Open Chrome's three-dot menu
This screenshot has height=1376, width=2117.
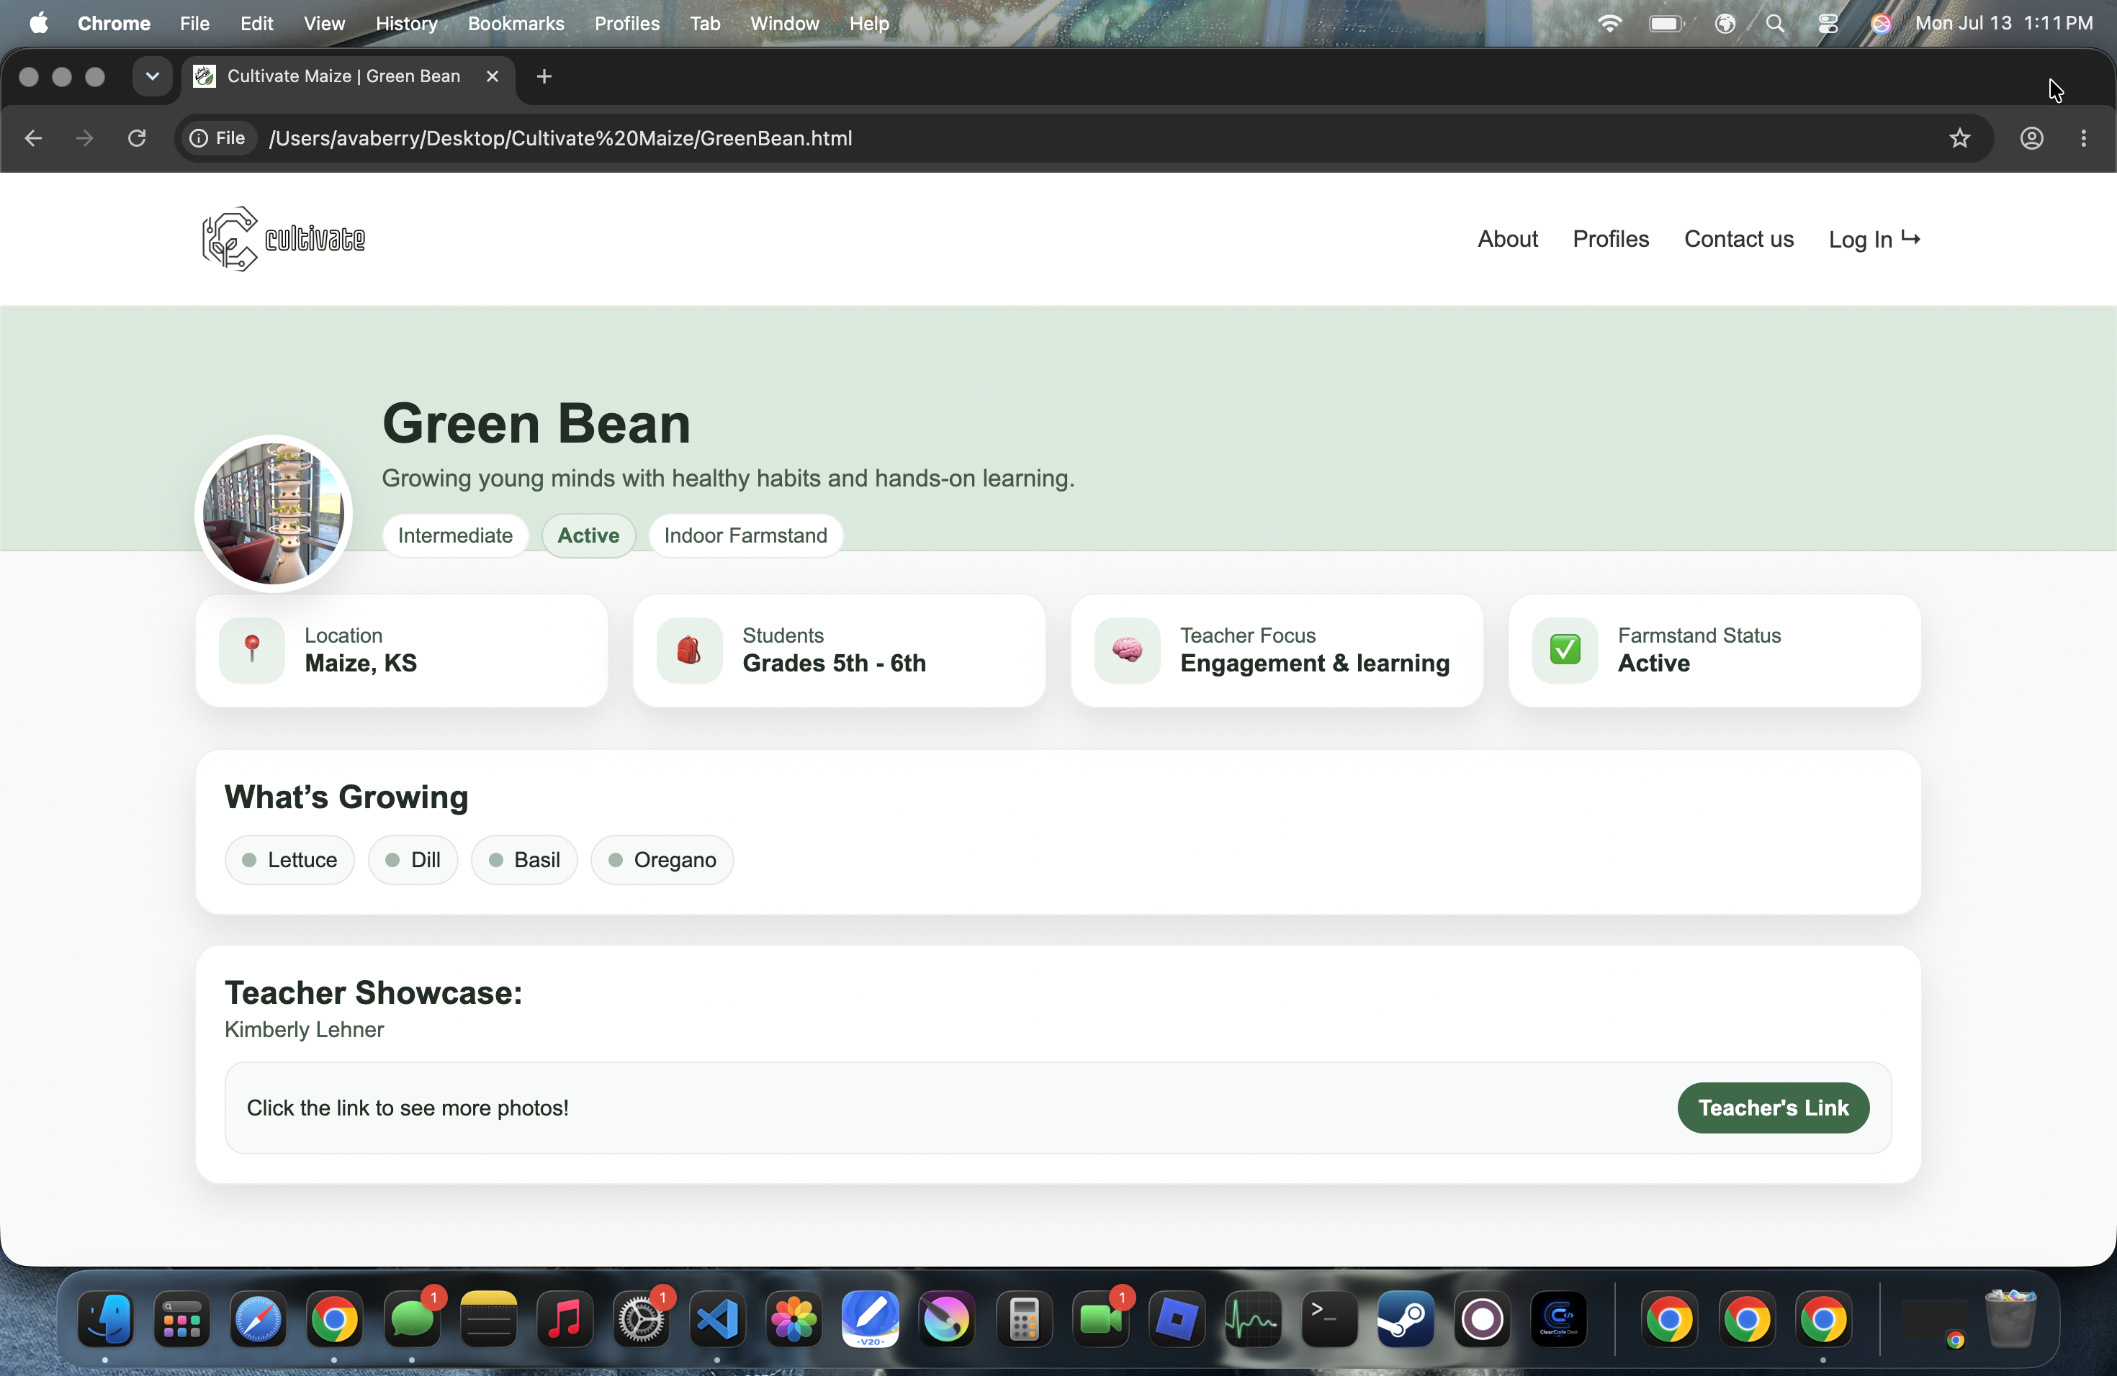tap(2083, 137)
